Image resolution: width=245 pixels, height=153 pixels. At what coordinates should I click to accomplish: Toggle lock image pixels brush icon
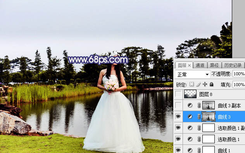198,85
